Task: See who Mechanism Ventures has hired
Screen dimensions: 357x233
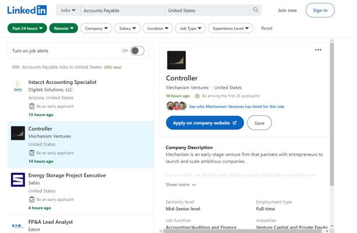Action: click(x=237, y=107)
